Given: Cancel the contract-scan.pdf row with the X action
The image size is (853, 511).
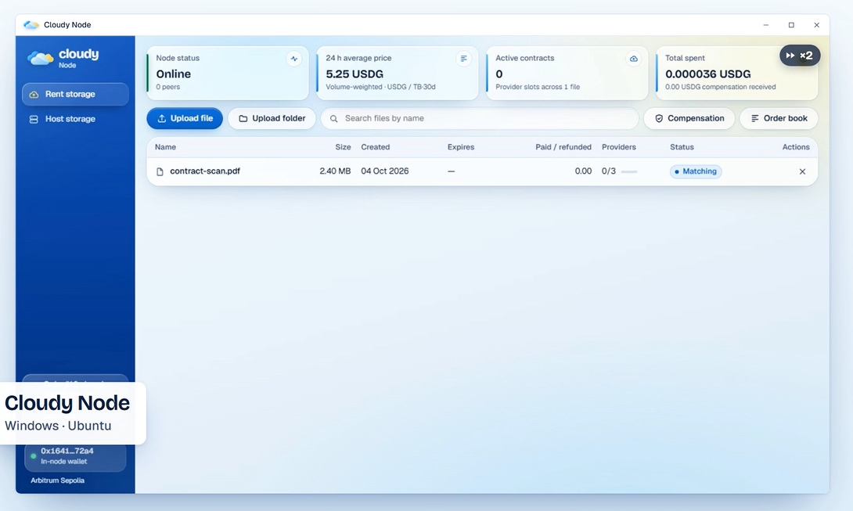Looking at the screenshot, I should point(802,171).
